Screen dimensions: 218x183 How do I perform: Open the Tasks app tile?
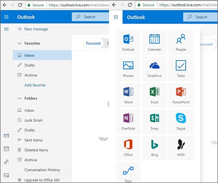tap(181, 69)
